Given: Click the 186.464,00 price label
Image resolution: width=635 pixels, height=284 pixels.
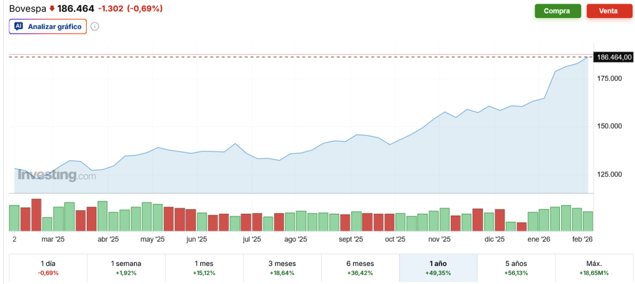Looking at the screenshot, I should (x=613, y=57).
